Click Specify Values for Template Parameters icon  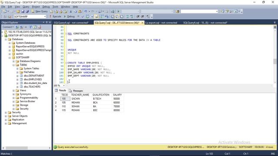(148, 16)
